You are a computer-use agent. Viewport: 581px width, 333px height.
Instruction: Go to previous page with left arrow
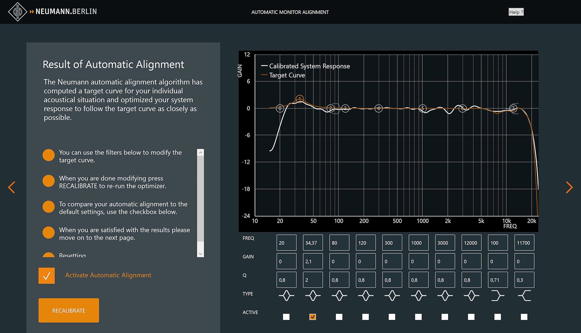12,187
